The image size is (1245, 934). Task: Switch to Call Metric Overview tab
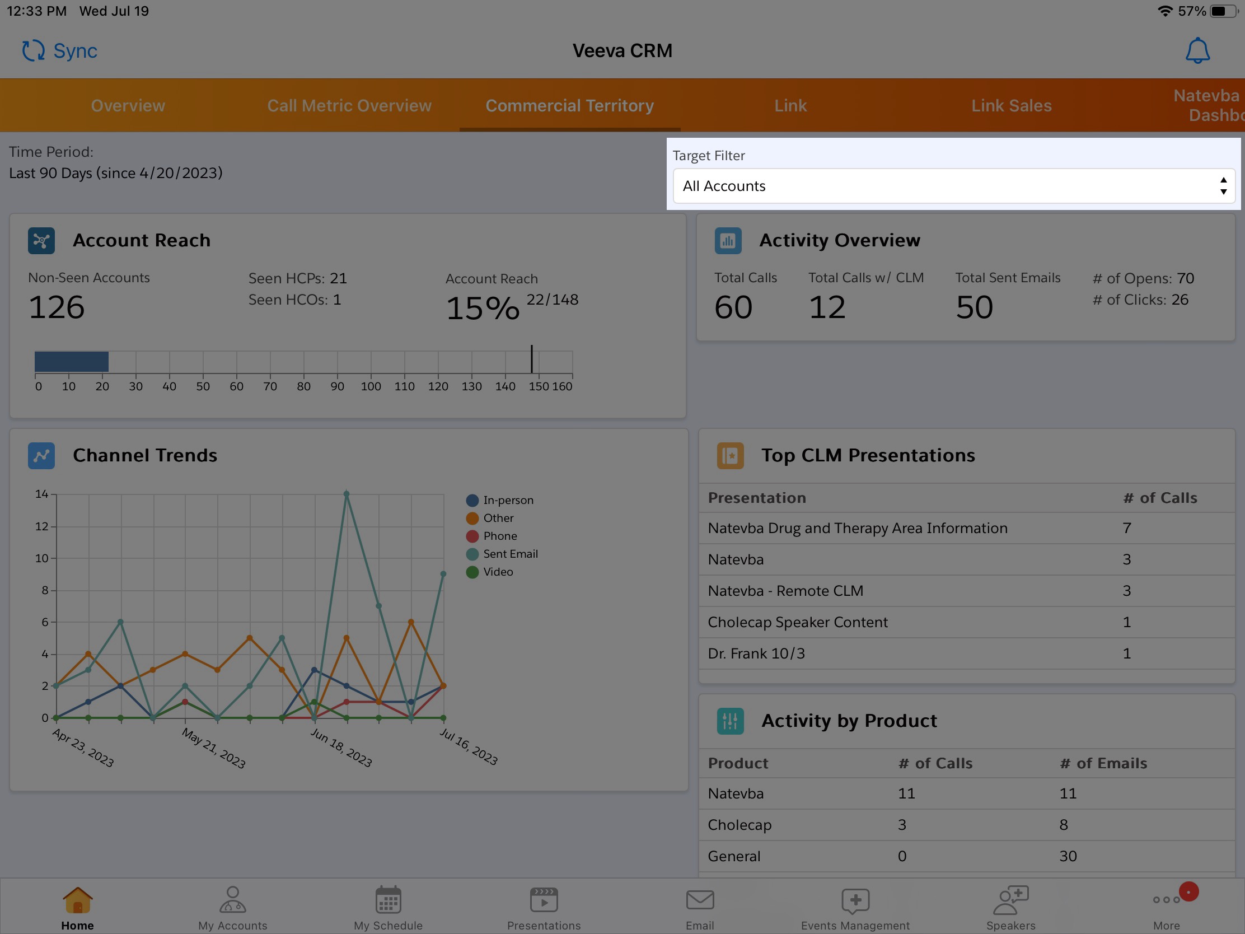tap(349, 105)
